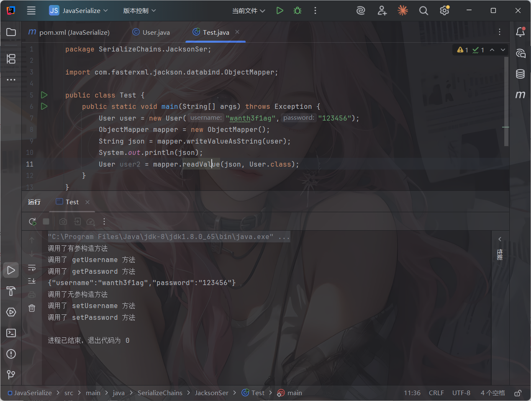
Task: Expand the JavaSerialize project dropdown
Action: [79, 10]
